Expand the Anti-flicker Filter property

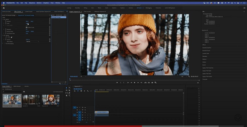(4, 34)
